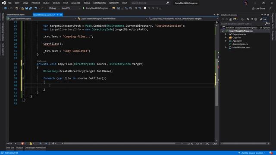276x155 pixels.
Task: Switch to the MainWindow.xaml tab
Action: (x=16, y=15)
